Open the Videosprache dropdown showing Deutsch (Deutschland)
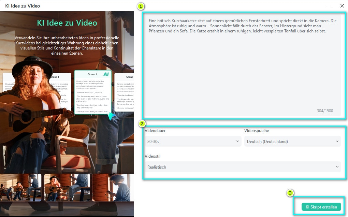This screenshot has height=217, width=348. [292, 141]
